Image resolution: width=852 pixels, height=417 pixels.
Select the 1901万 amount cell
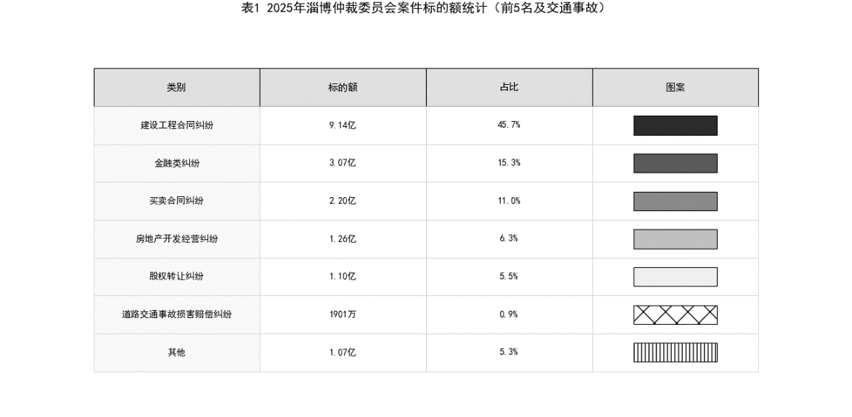click(343, 314)
